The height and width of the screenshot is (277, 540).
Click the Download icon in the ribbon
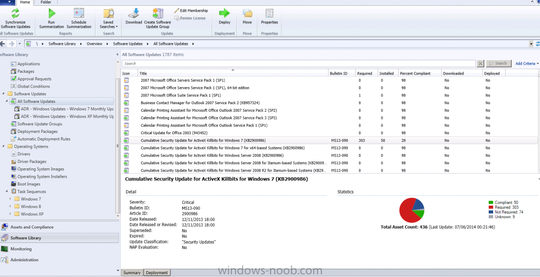coord(134,13)
